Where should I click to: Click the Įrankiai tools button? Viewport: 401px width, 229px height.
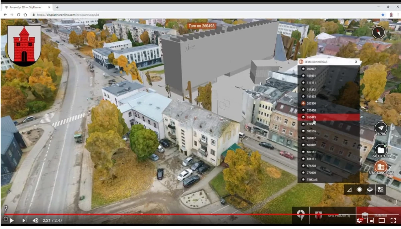coord(378,216)
